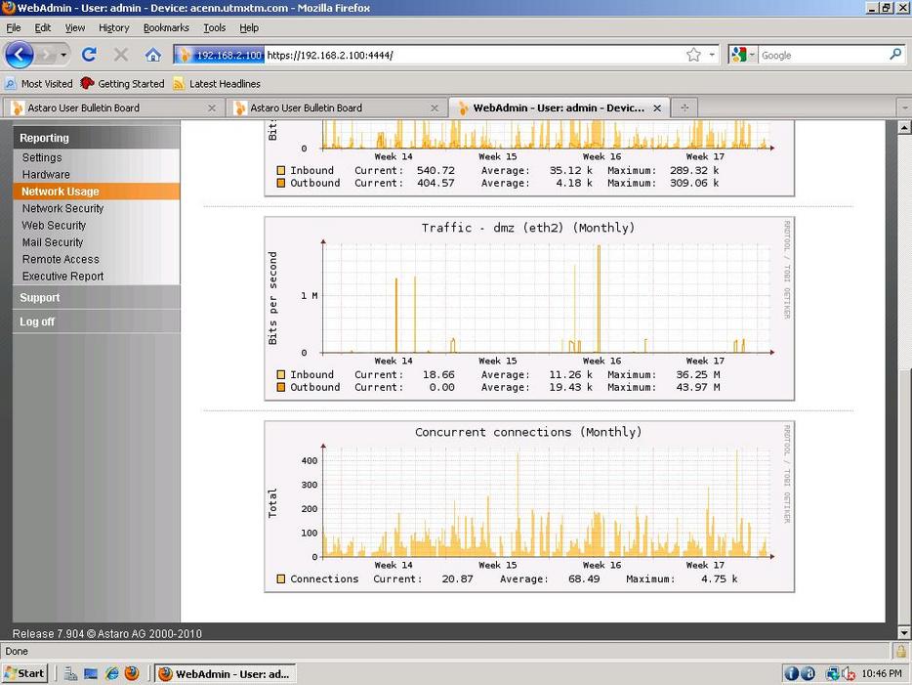The width and height of the screenshot is (912, 685).
Task: Click the Firefox icon in quick launch
Action: coord(132,673)
